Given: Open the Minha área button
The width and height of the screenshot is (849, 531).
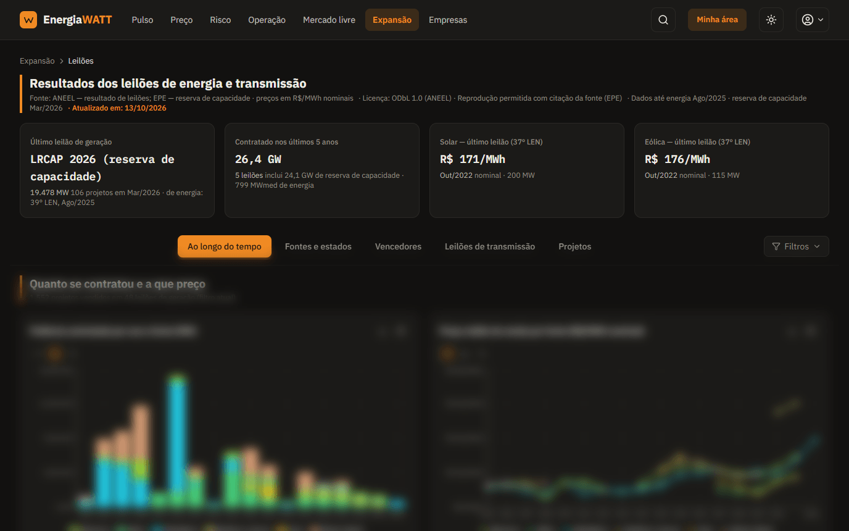Looking at the screenshot, I should coord(717,20).
